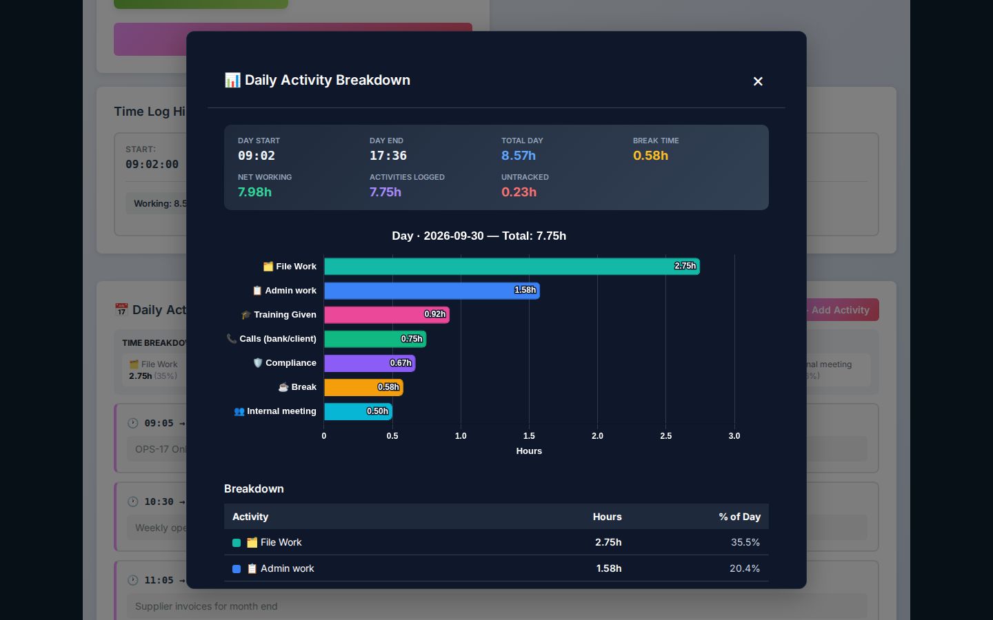Click the Activities Logged value 7.75h

point(385,192)
